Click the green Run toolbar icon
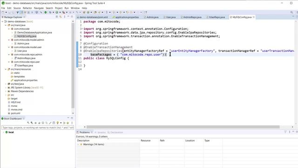Image resolution: width=298 pixels, height=168 pixels. point(57,13)
